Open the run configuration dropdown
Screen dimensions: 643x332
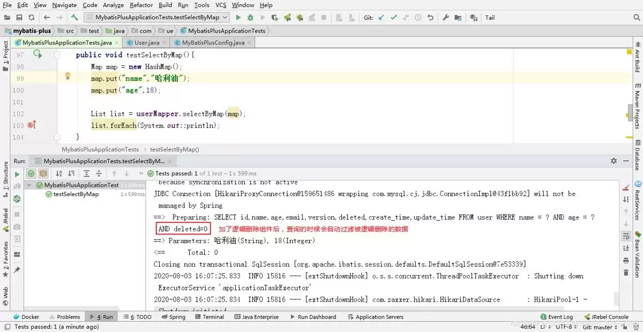[x=157, y=18]
